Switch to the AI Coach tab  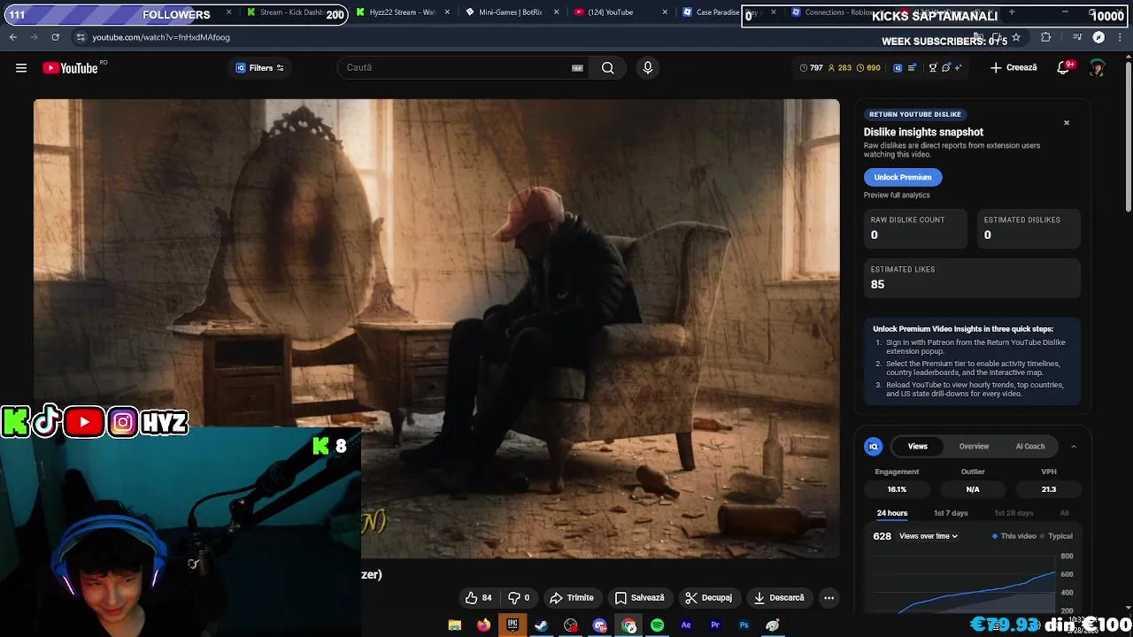coord(1030,447)
